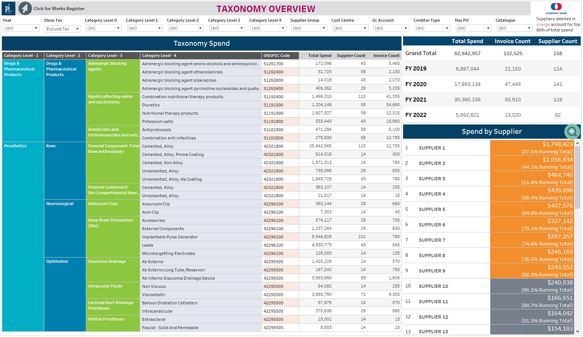
Task: Open the Category Level 1 filter
Action: click(145, 28)
